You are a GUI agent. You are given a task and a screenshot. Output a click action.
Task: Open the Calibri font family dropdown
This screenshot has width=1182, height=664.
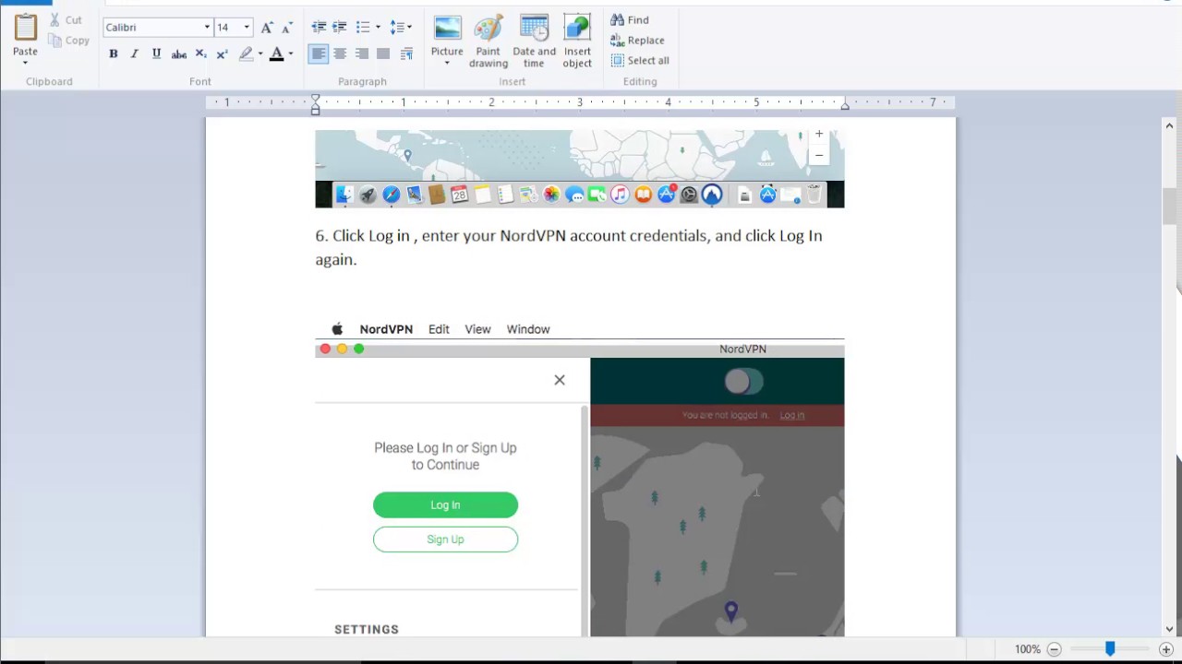pyautogui.click(x=207, y=28)
